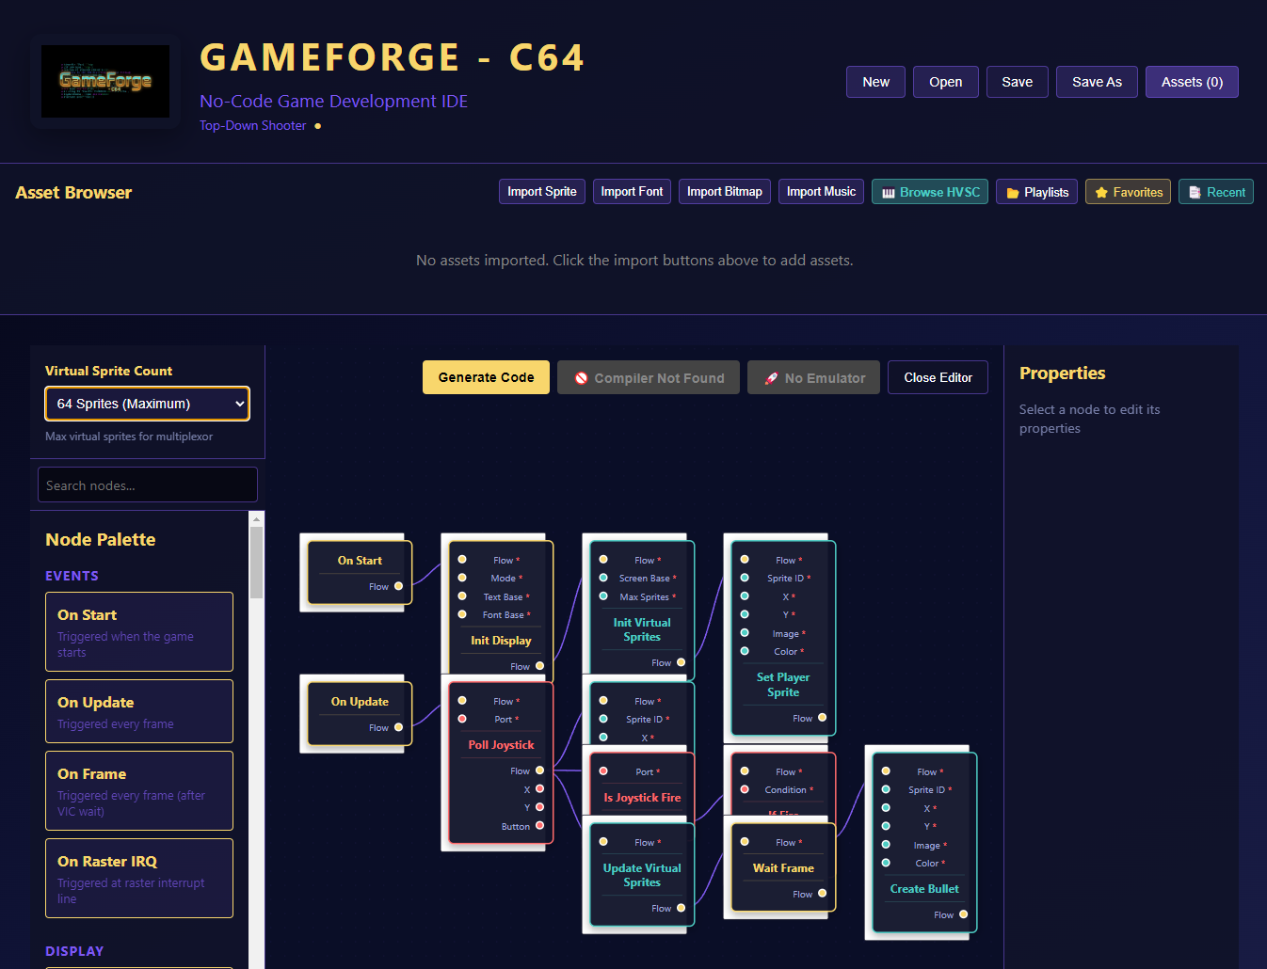Click the Node Palette scroll up arrow
Viewport: 1267px width, 969px height.
[x=256, y=518]
